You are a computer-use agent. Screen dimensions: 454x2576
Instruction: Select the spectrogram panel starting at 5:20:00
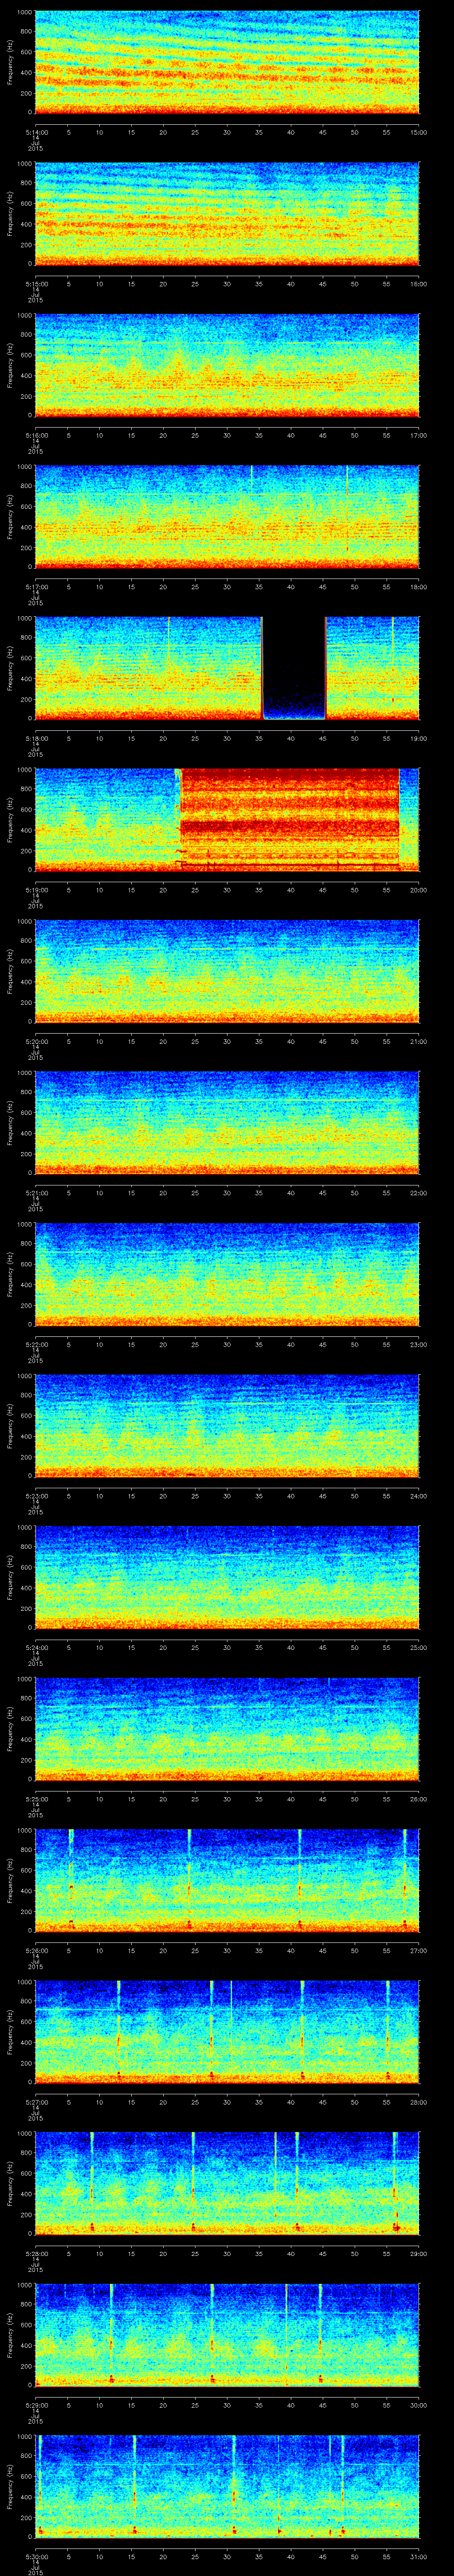[227, 971]
